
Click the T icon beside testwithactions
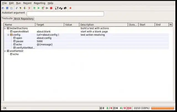(8, 28)
